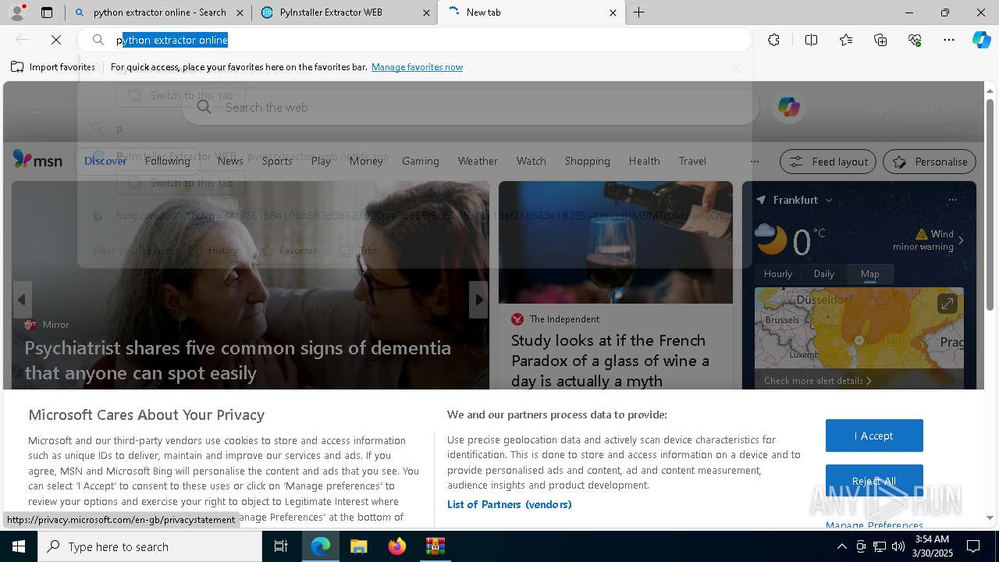
Task: Open Browser essentials heart icon
Action: [915, 40]
